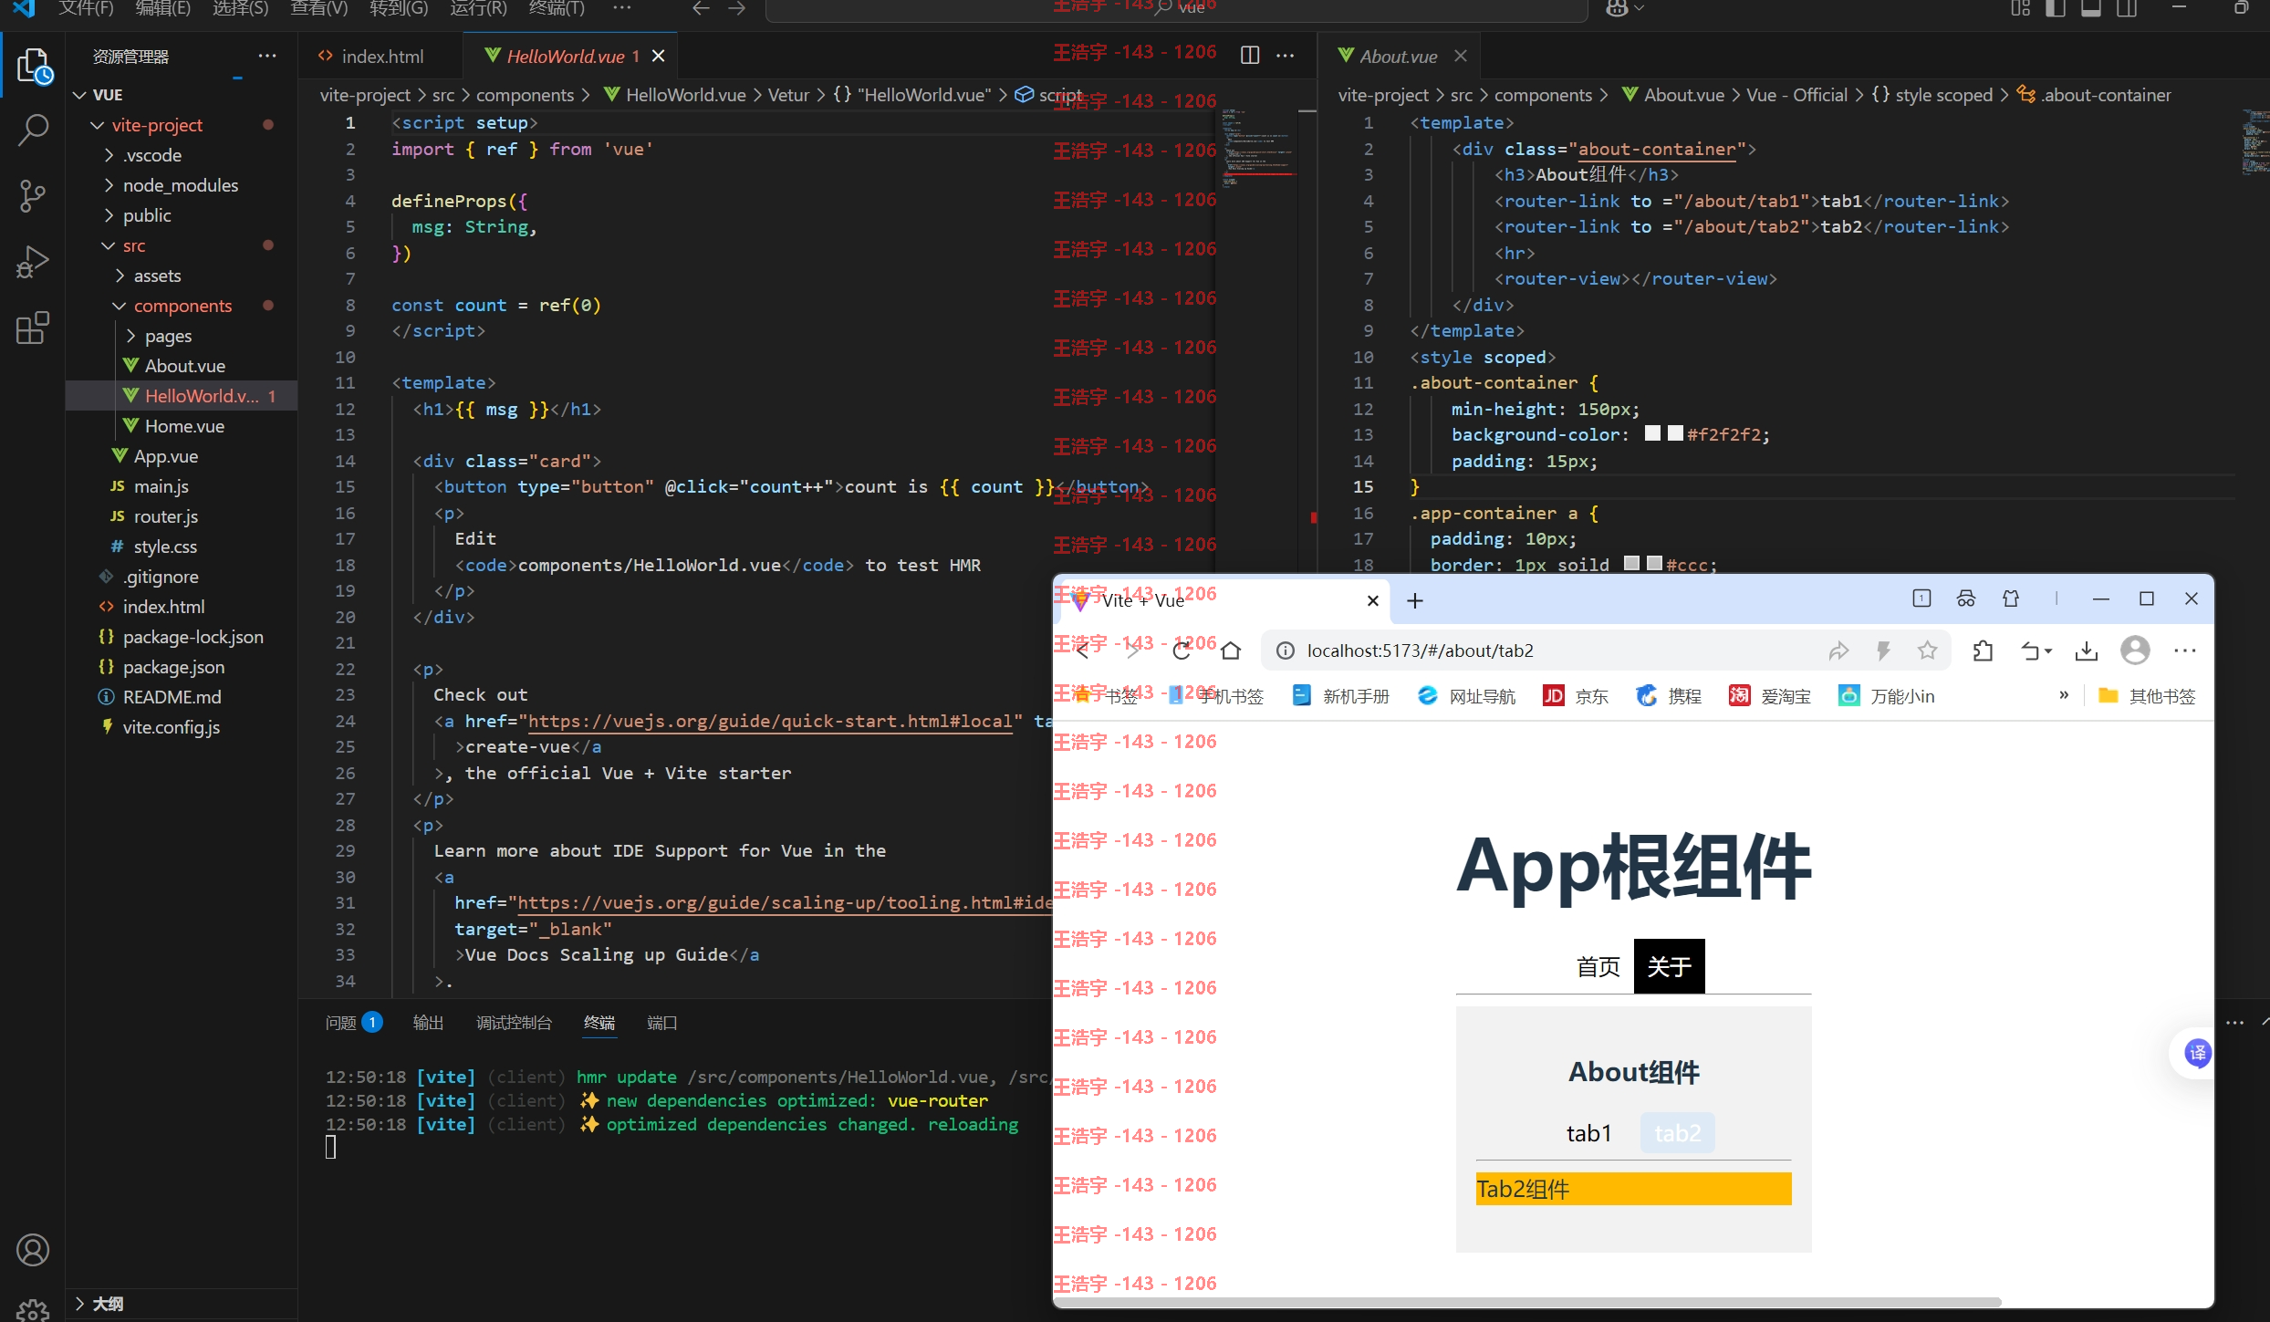Open 携程 bookmark in browser
Screen dimensions: 2270x1322
pyautogui.click(x=1669, y=696)
